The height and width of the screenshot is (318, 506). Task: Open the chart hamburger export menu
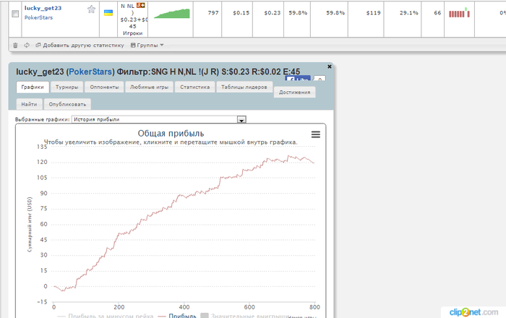click(x=316, y=134)
